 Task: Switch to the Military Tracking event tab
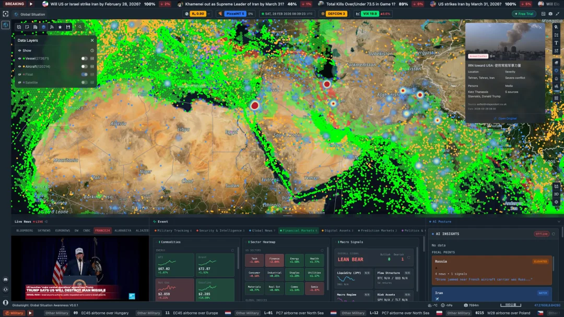[x=172, y=230]
